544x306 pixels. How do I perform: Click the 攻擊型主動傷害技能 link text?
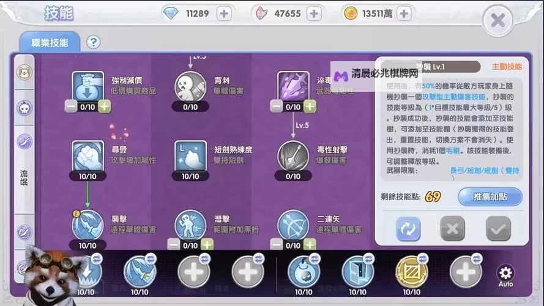[x=453, y=97]
